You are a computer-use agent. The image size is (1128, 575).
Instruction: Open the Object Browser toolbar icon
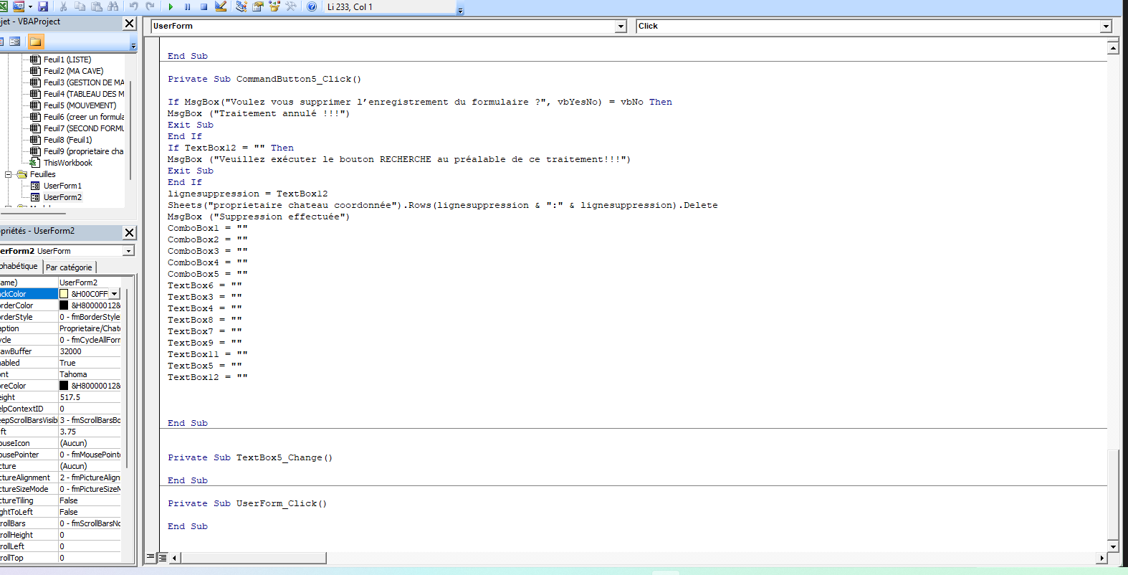[x=274, y=6]
